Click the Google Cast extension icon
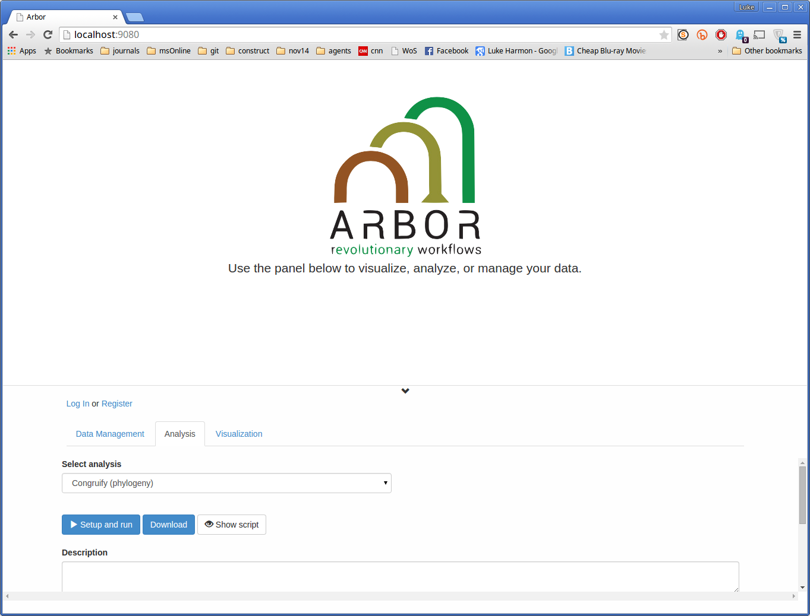The width and height of the screenshot is (810, 616). coord(759,35)
